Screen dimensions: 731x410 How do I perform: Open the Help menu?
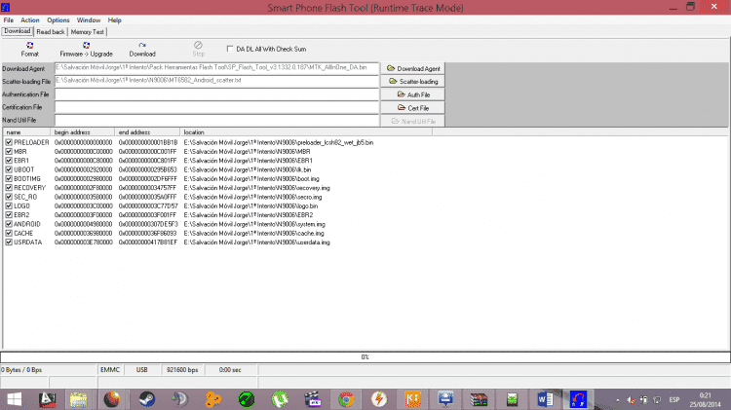coord(115,20)
